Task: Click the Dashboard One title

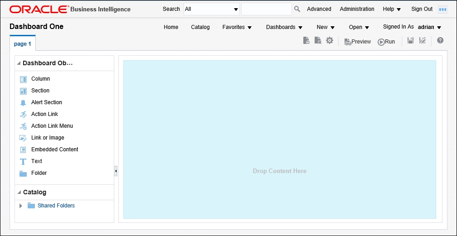Action: (36, 27)
